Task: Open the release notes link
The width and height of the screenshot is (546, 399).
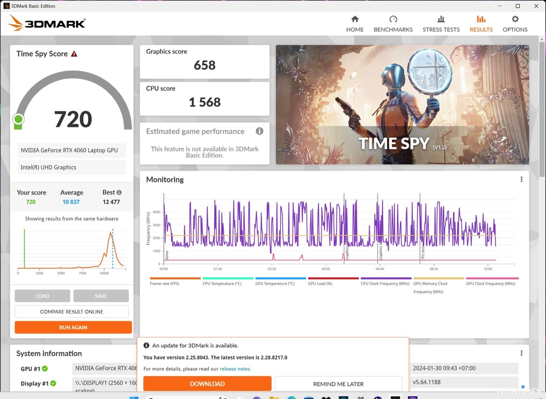Action: coord(235,369)
